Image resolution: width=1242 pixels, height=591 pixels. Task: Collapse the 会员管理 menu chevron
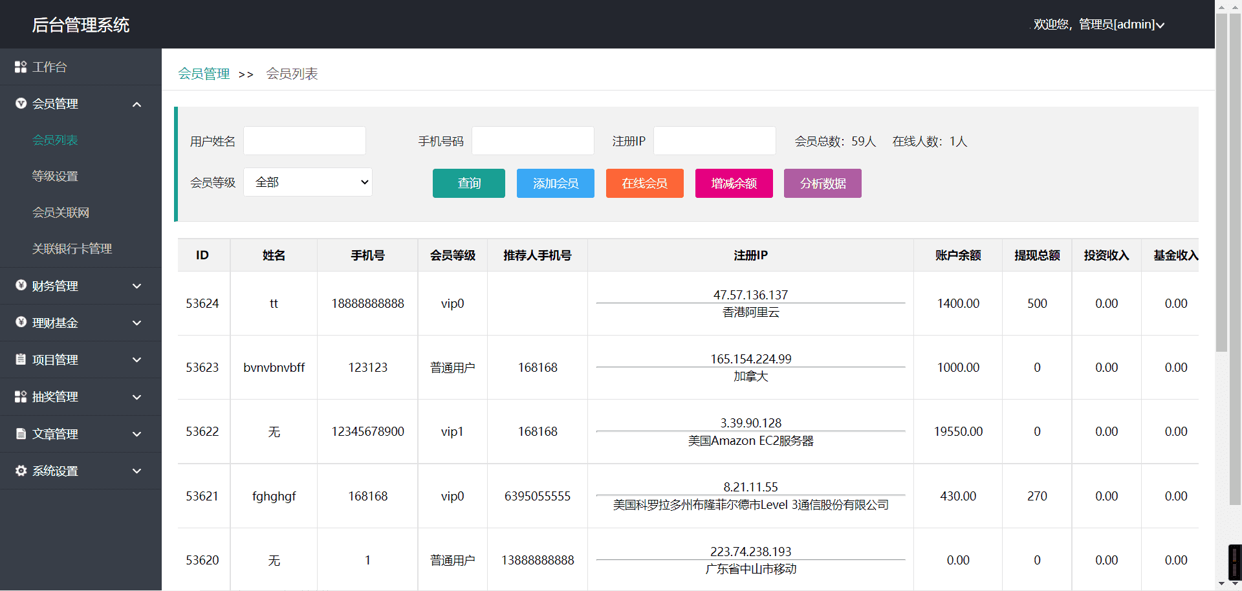136,104
